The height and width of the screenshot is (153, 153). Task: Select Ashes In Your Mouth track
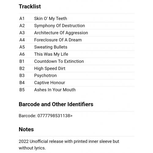point(55,90)
